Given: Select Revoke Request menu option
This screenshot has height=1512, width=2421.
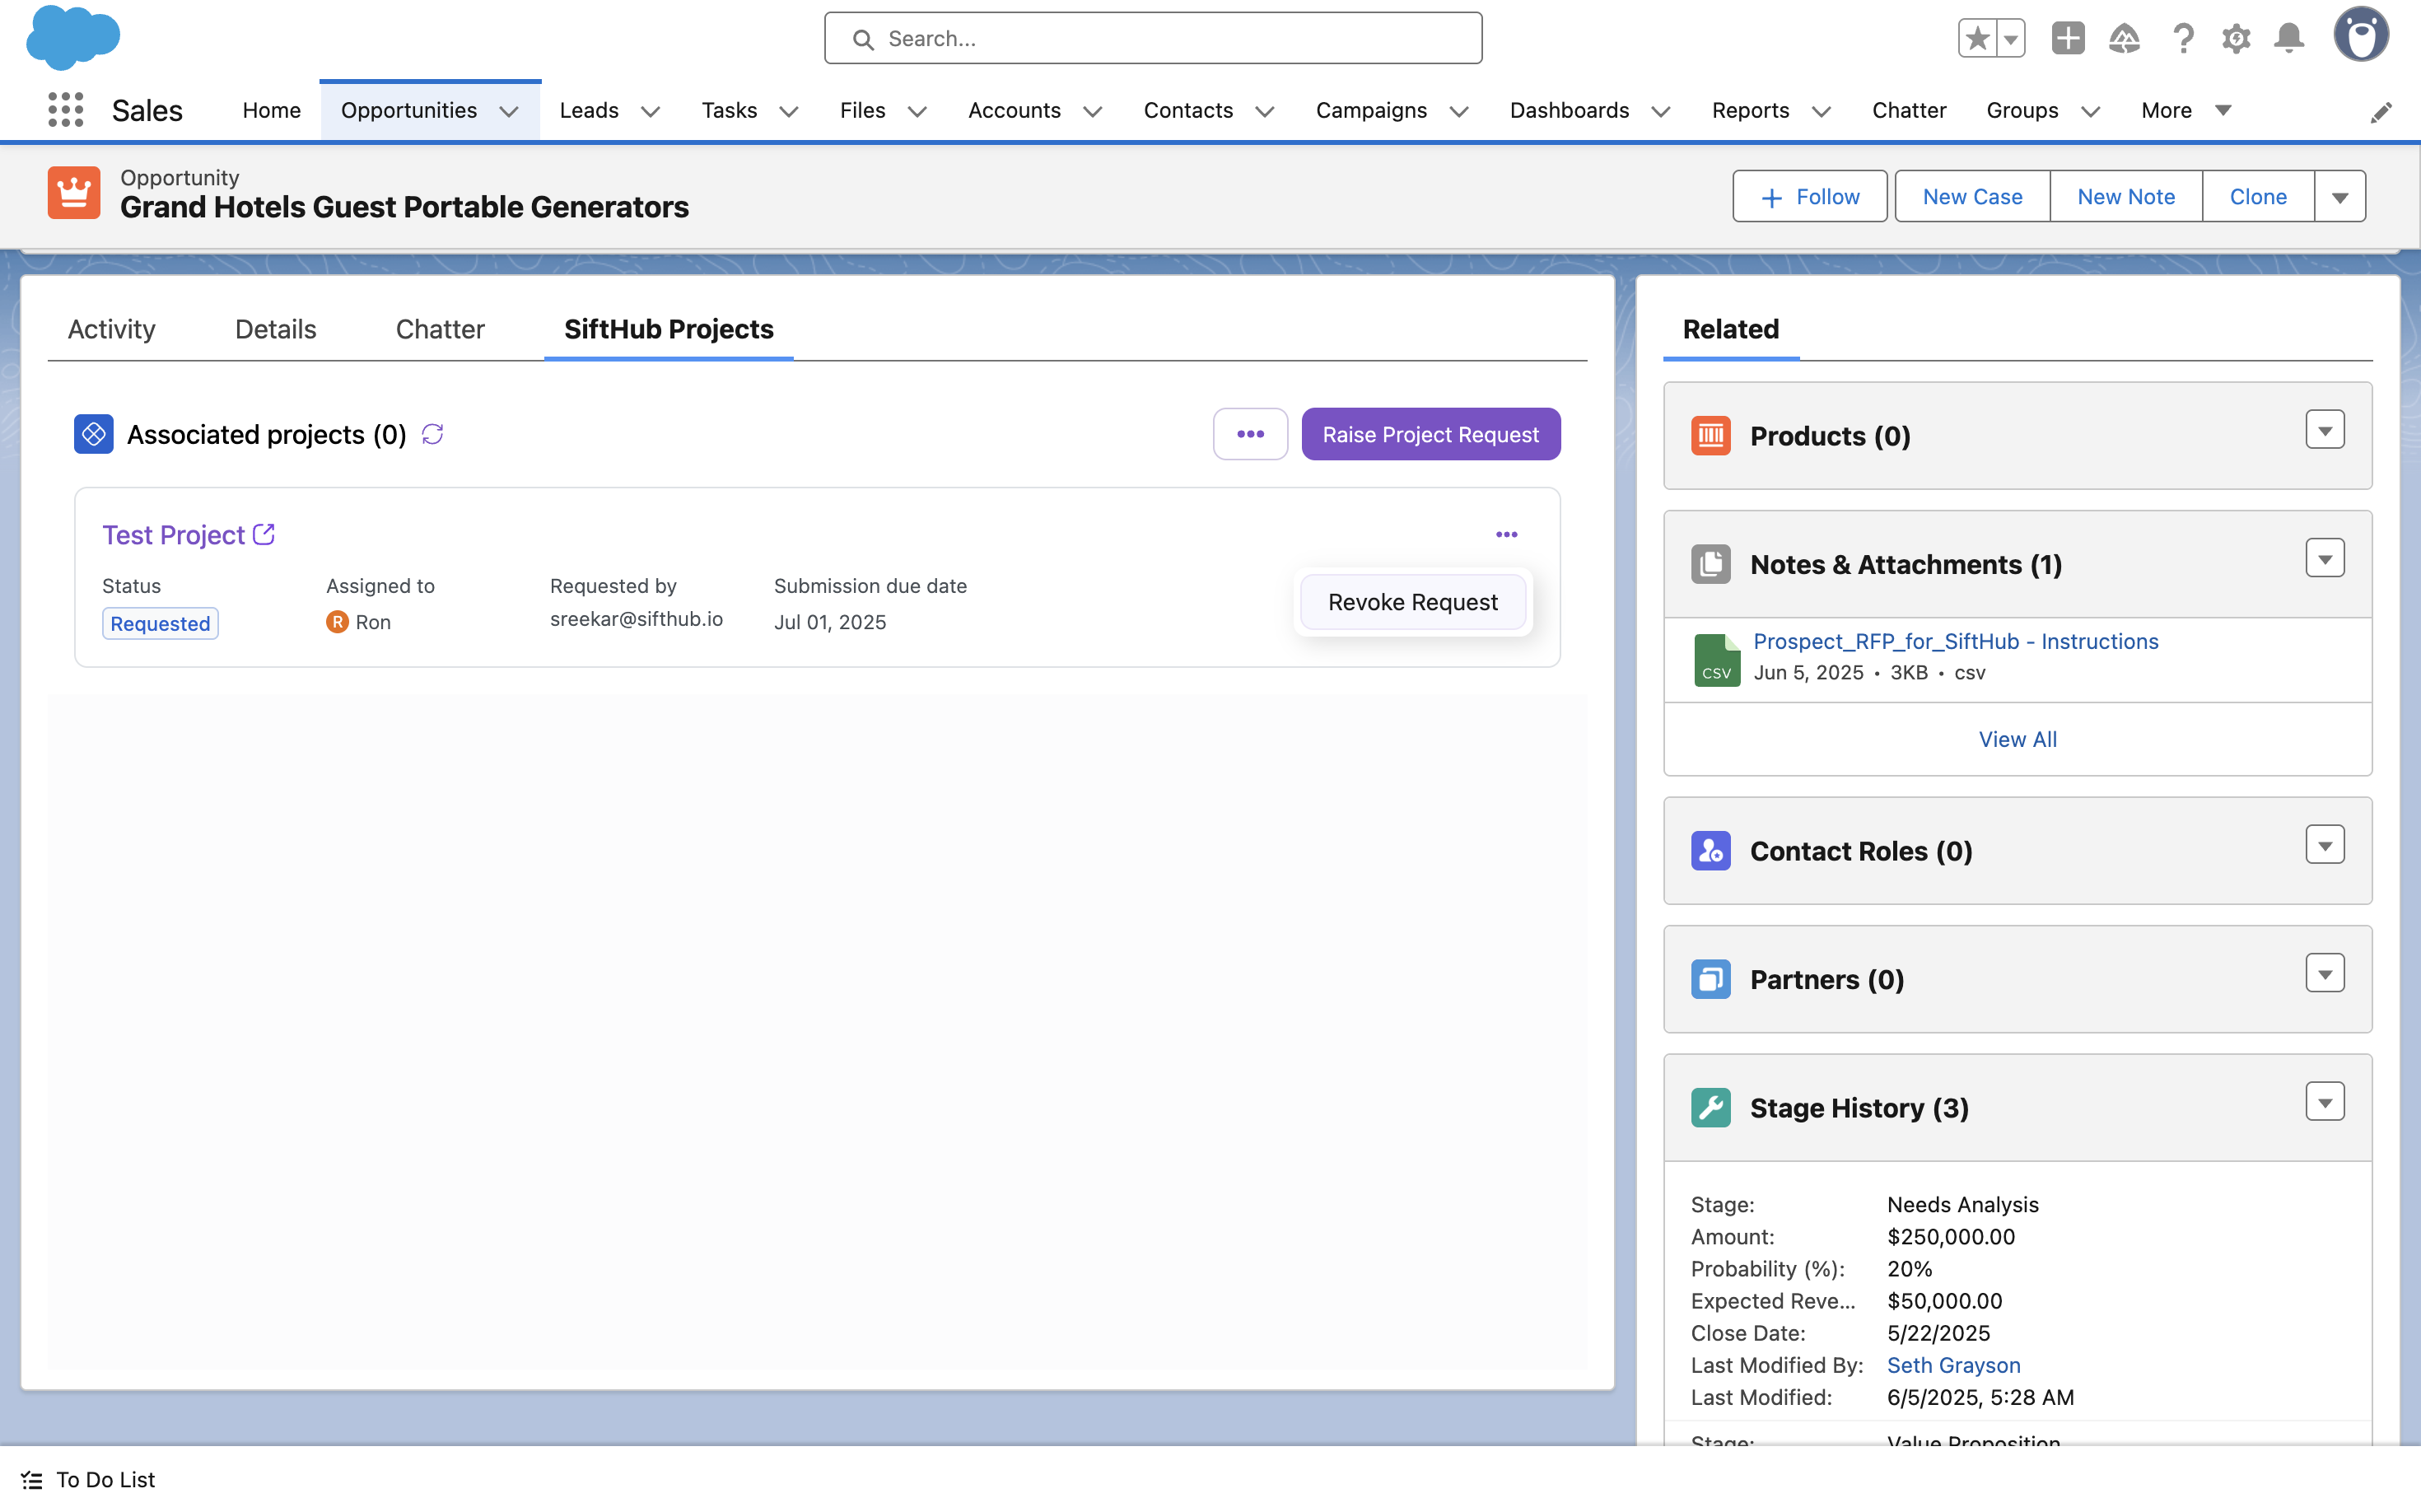Looking at the screenshot, I should pos(1412,602).
